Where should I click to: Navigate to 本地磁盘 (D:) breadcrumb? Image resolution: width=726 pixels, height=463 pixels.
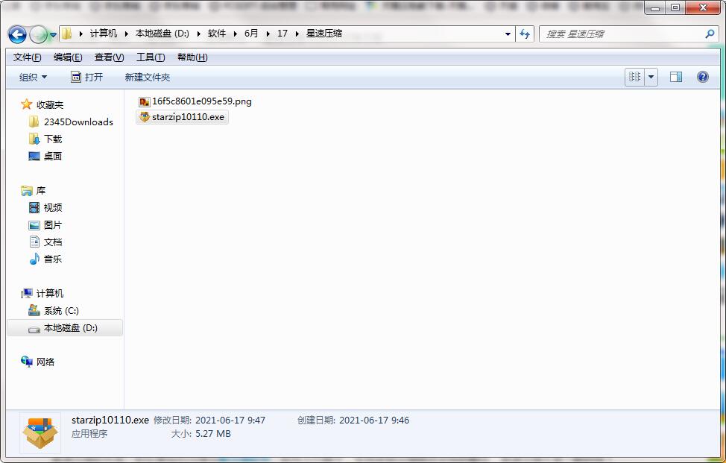[x=162, y=34]
